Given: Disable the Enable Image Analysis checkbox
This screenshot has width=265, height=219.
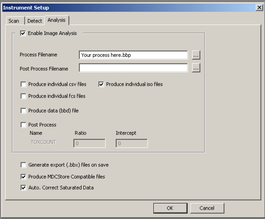Looking at the screenshot, I should tap(23, 33).
